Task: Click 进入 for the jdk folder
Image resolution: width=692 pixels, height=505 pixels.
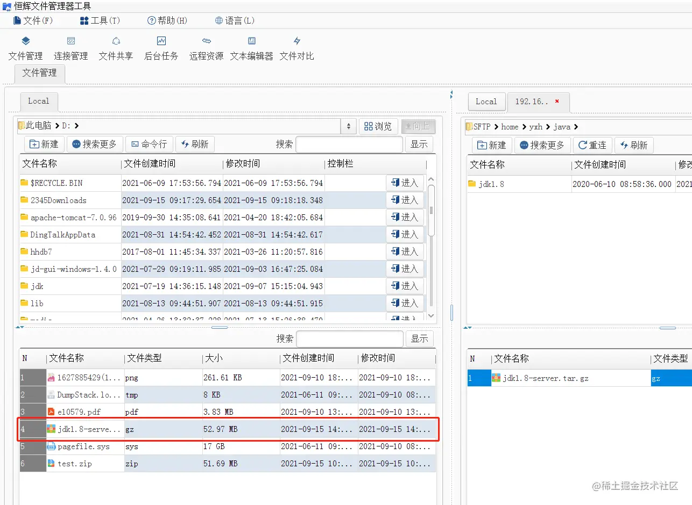Action: [405, 286]
